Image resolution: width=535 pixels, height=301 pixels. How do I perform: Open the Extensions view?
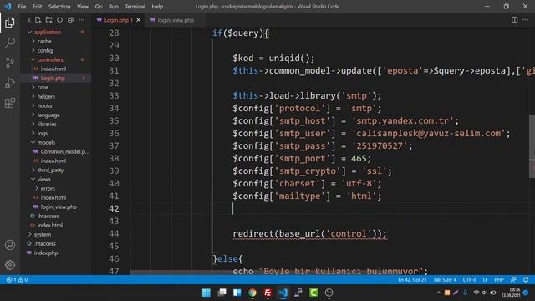[x=10, y=103]
